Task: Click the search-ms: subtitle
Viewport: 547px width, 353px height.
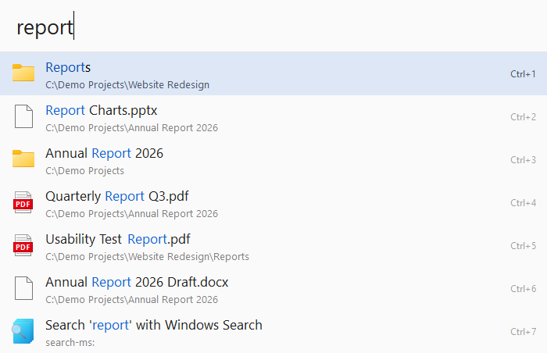Action: point(70,343)
